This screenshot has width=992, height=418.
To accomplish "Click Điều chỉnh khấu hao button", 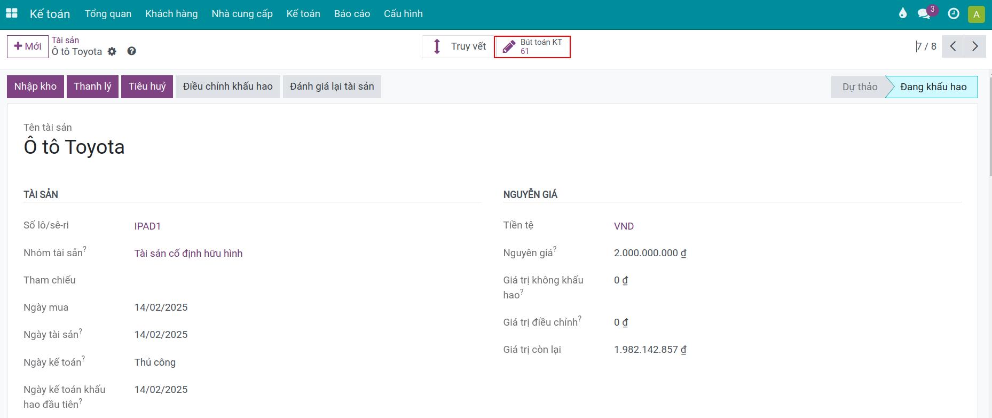I will (x=228, y=86).
